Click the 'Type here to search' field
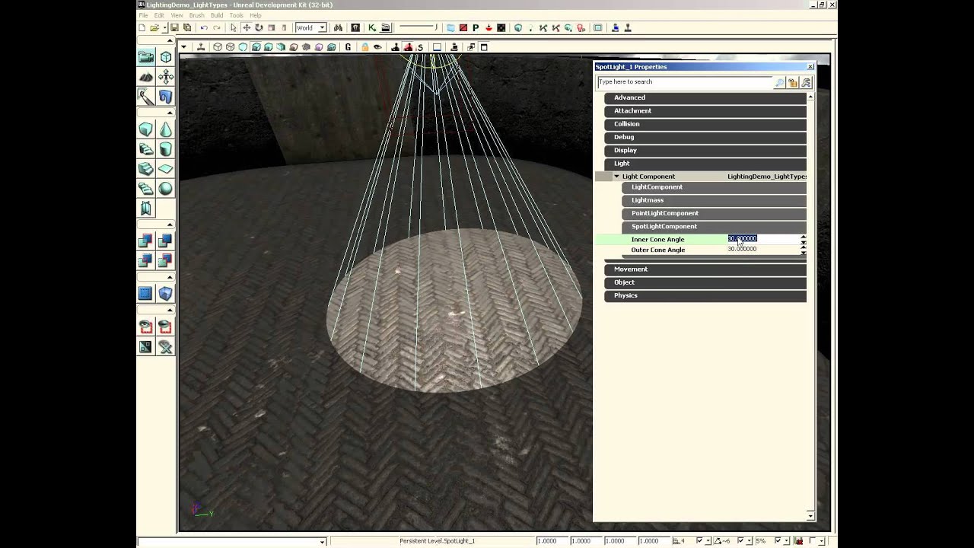 (x=684, y=82)
